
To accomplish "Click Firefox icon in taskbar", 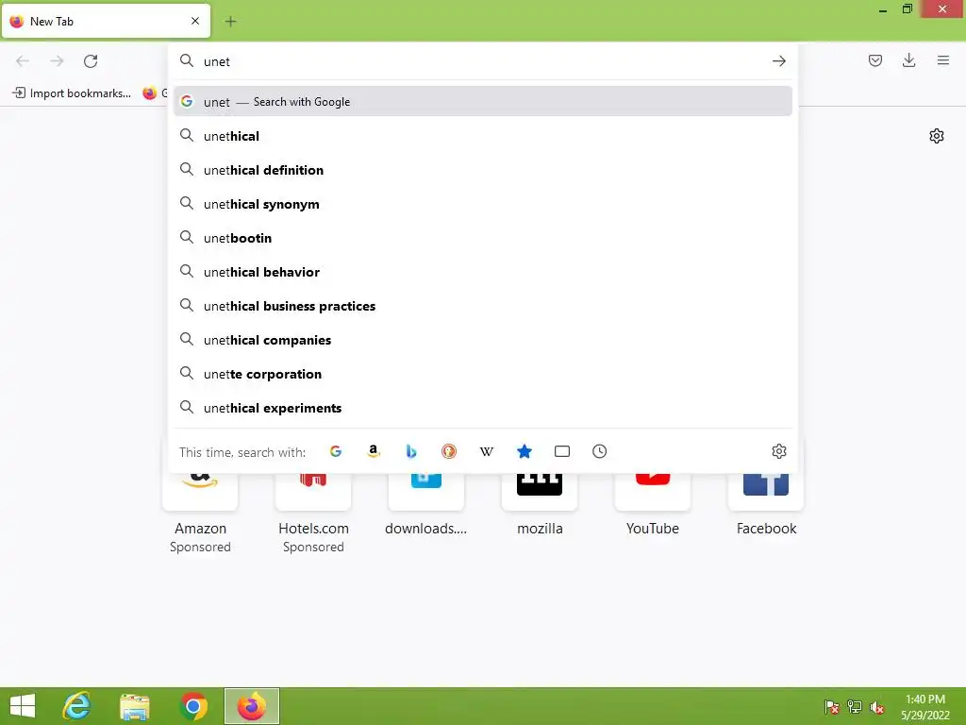I will pyautogui.click(x=251, y=706).
